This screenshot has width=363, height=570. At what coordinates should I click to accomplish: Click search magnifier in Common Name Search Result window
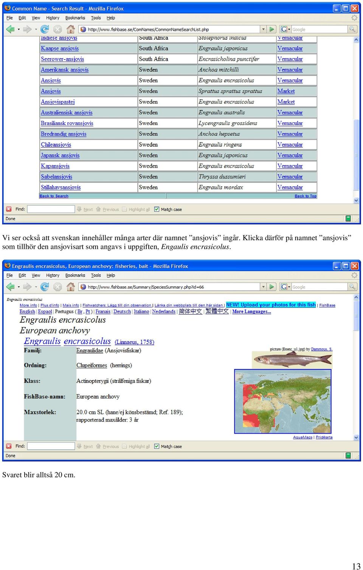[352, 29]
